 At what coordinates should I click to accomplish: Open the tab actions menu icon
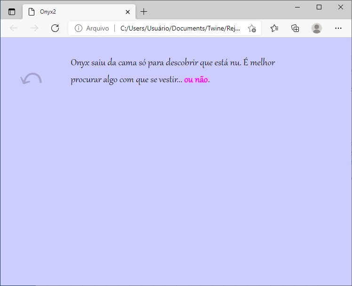tap(12, 12)
